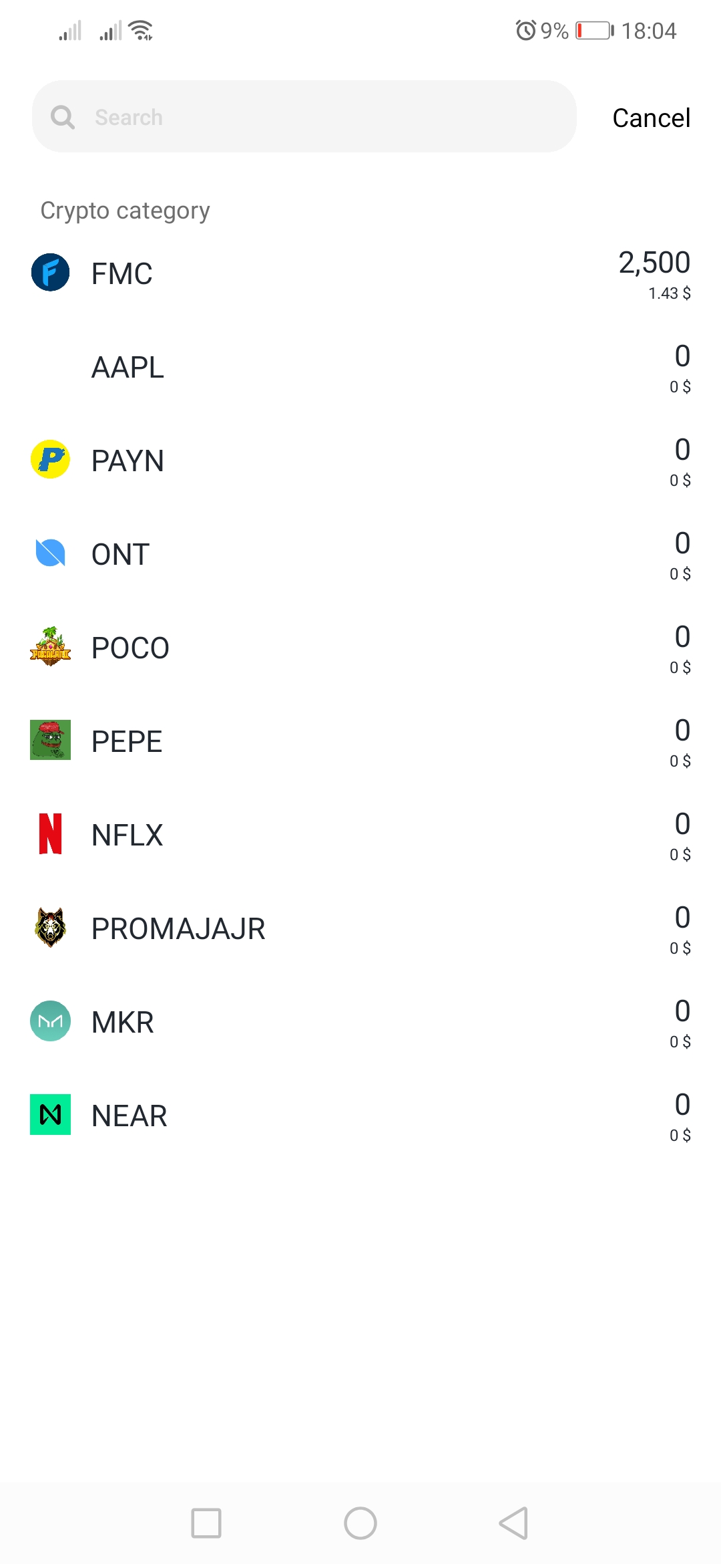This screenshot has height=1564, width=721.
Task: Tap the red NFLX logo icon
Action: click(50, 834)
